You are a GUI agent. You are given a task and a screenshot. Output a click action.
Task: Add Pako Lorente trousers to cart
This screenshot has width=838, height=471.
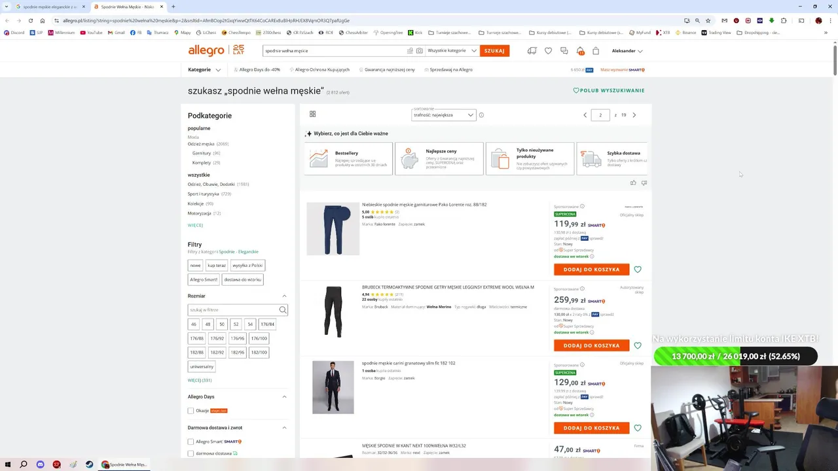591,270
